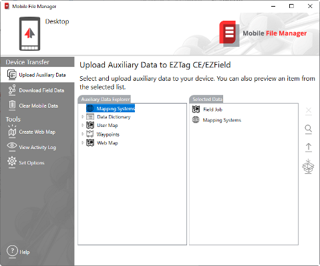This screenshot has height=266, width=320.
Task: Select Data Dictionary tree item
Action: (x=114, y=117)
